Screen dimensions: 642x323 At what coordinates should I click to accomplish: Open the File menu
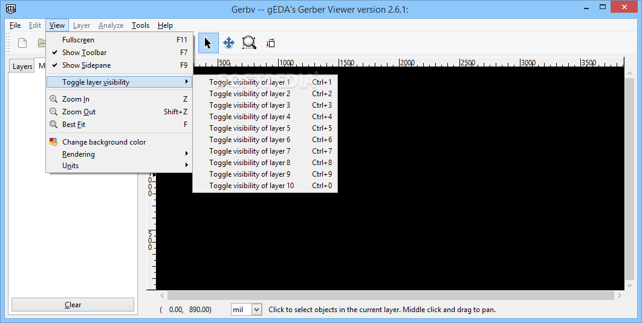tap(15, 25)
